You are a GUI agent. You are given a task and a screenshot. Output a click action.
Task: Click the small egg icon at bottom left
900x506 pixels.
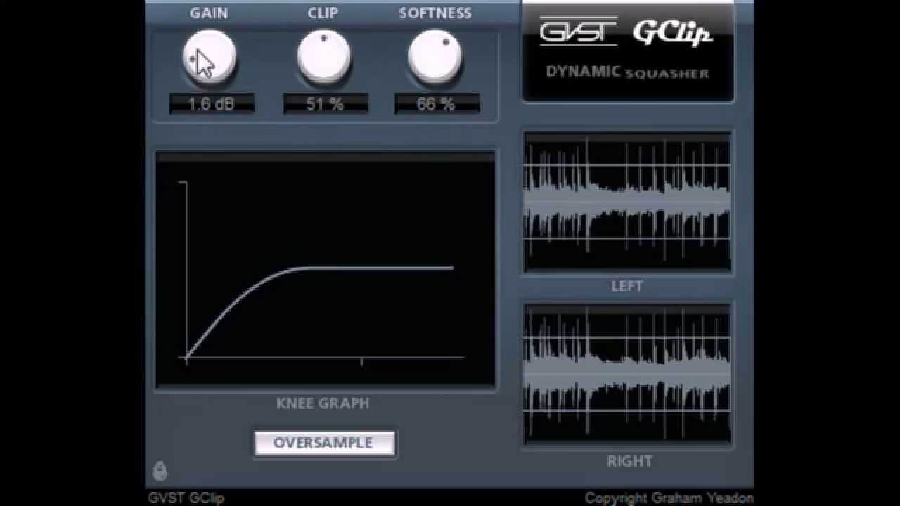click(160, 471)
